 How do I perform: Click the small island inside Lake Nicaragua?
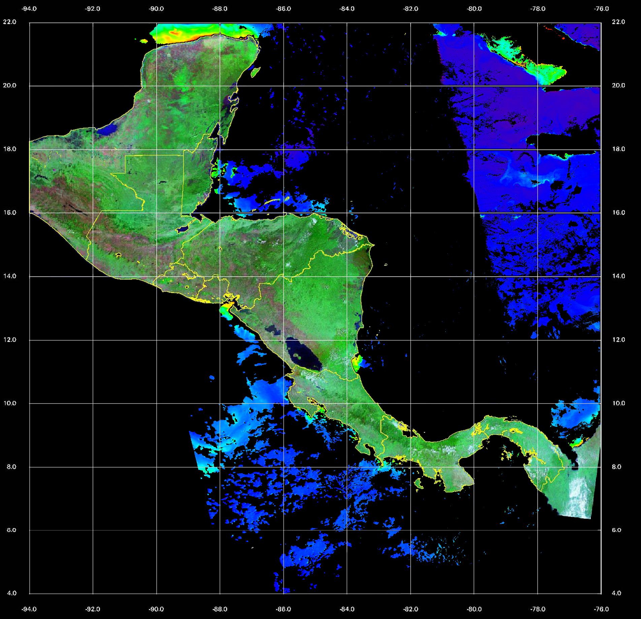coord(297,355)
